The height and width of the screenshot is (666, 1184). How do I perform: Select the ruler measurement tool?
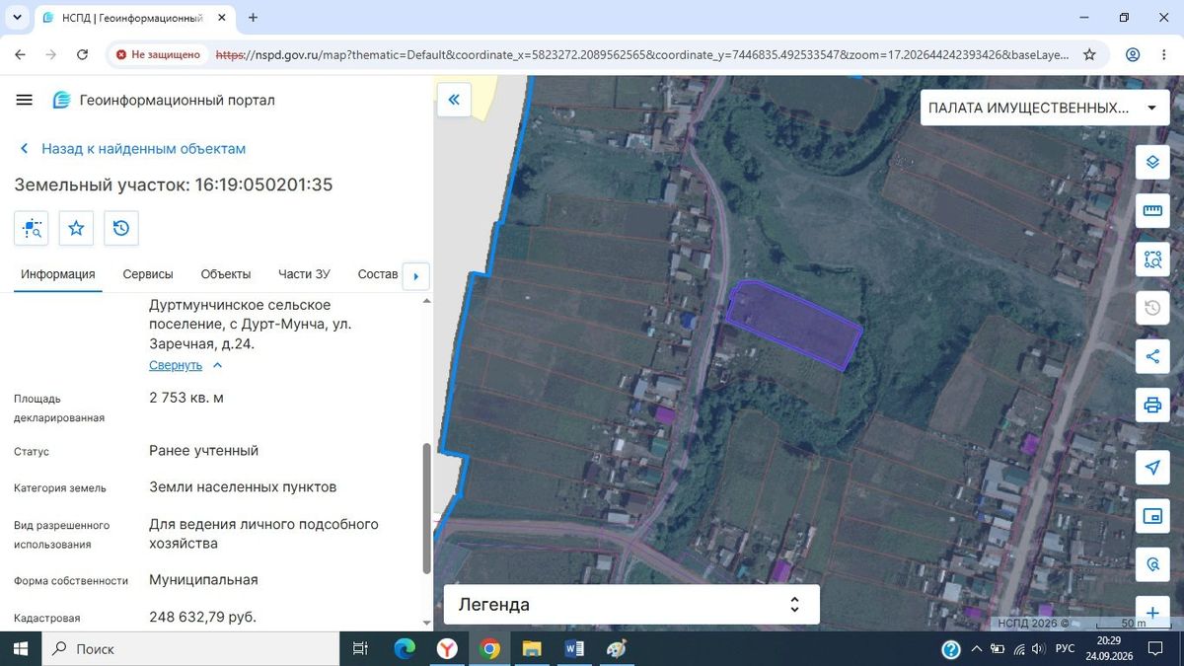click(1152, 210)
